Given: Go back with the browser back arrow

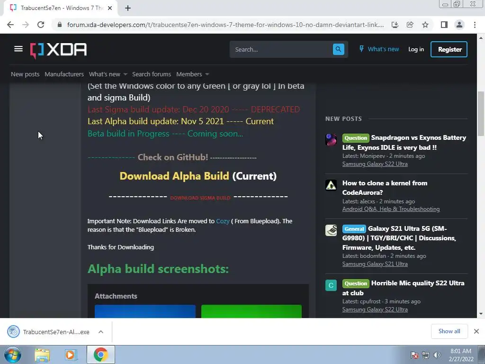Looking at the screenshot, I should 10,25.
